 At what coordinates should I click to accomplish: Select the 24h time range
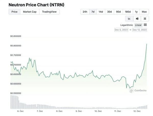click(x=85, y=12)
